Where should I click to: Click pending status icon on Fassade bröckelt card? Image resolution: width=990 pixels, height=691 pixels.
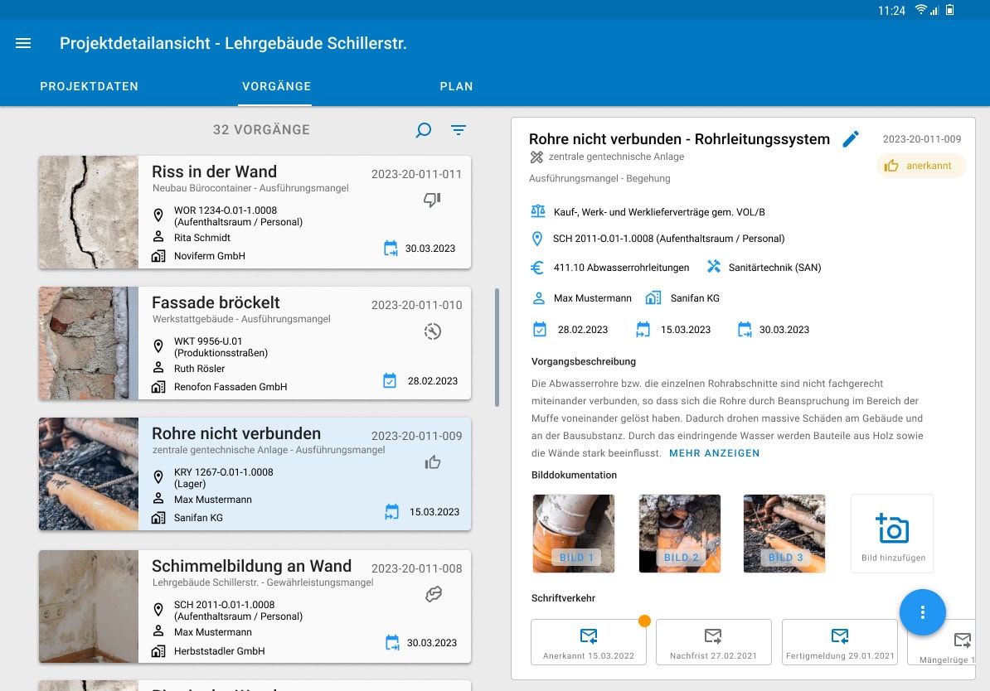tap(433, 331)
